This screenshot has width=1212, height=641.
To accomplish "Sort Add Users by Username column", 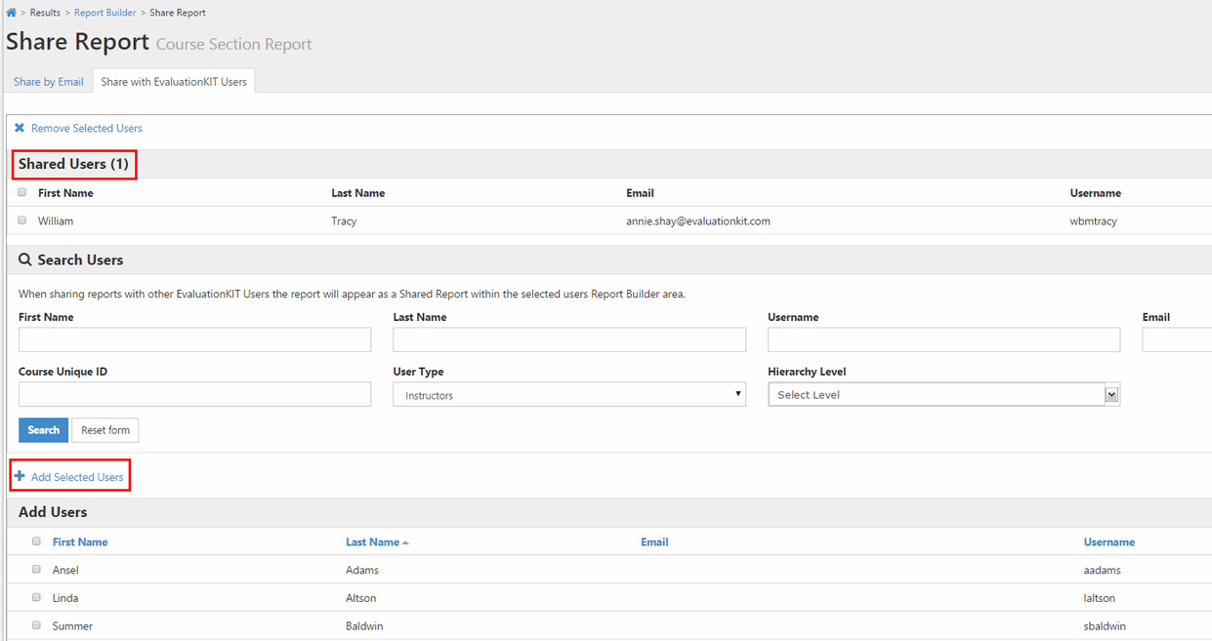I will (x=1109, y=541).
